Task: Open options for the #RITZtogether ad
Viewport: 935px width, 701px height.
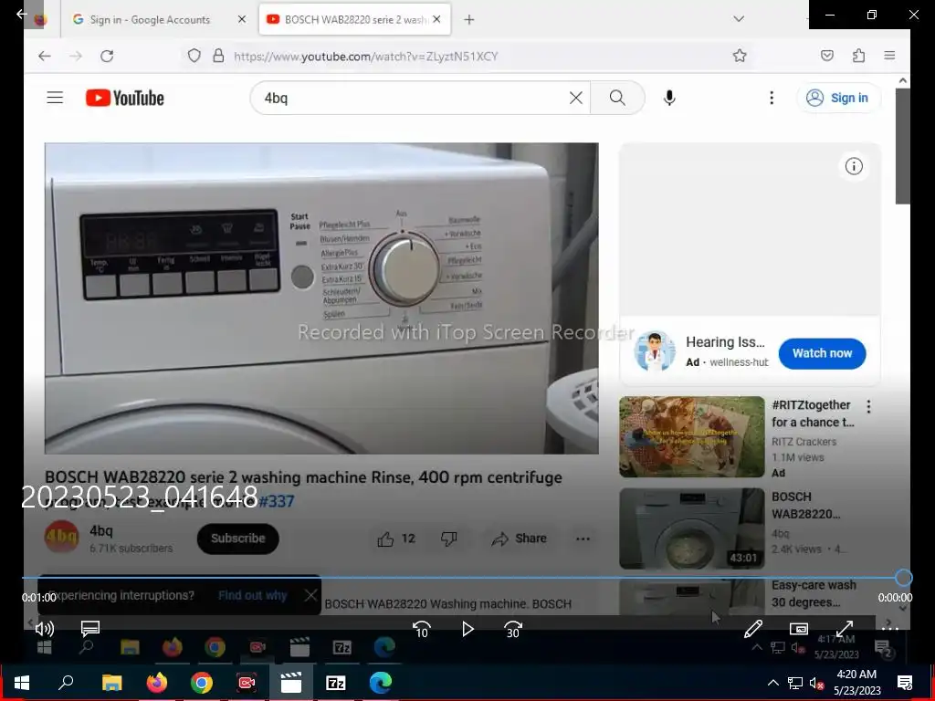Action: 868,406
